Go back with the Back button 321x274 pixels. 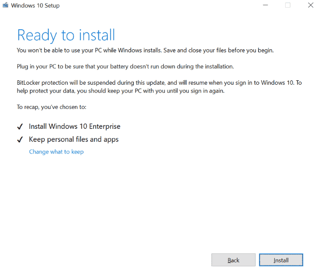coord(234,260)
